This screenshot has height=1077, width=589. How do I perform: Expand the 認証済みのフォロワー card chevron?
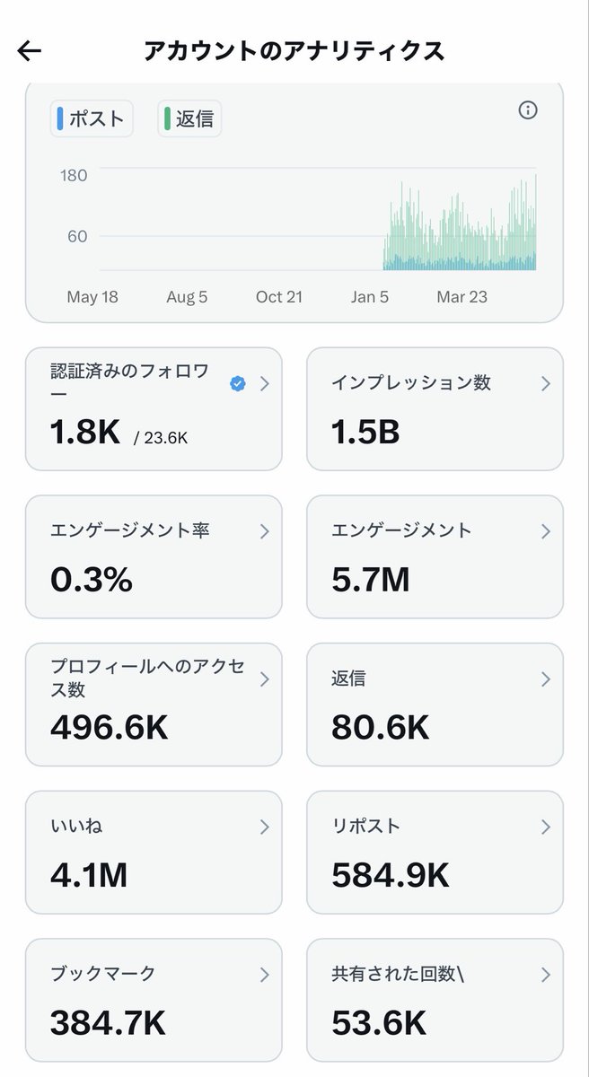pyautogui.click(x=264, y=384)
